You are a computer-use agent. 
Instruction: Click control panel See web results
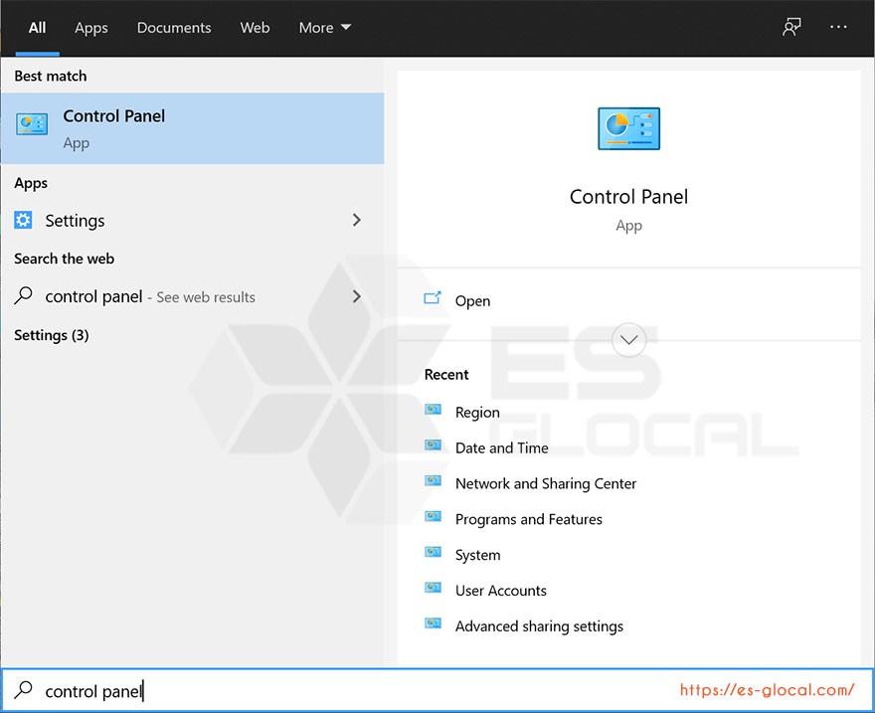pyautogui.click(x=193, y=296)
